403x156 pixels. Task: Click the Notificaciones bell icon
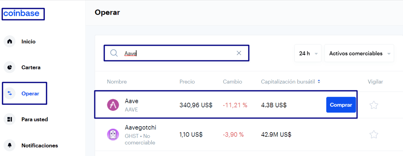pos(10,145)
